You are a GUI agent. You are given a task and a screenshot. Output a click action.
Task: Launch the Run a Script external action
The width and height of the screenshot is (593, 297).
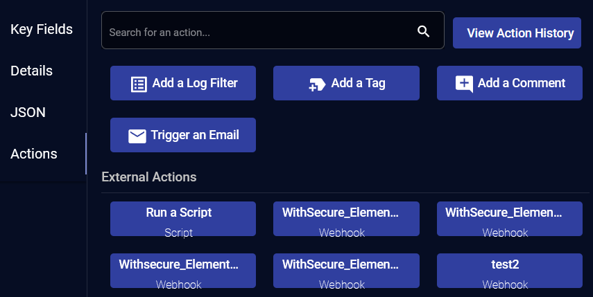tap(183, 219)
